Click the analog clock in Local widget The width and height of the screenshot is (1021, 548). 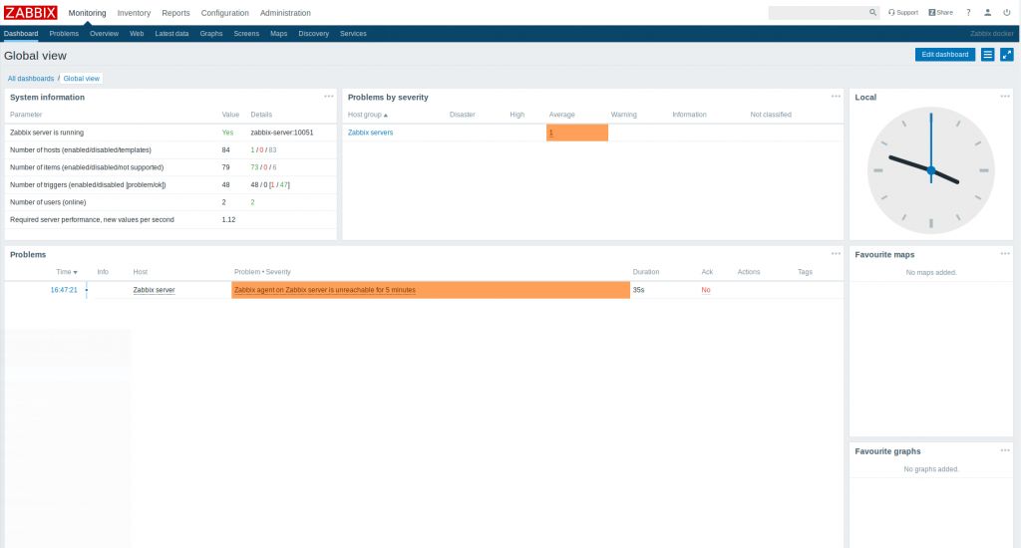[930, 170]
